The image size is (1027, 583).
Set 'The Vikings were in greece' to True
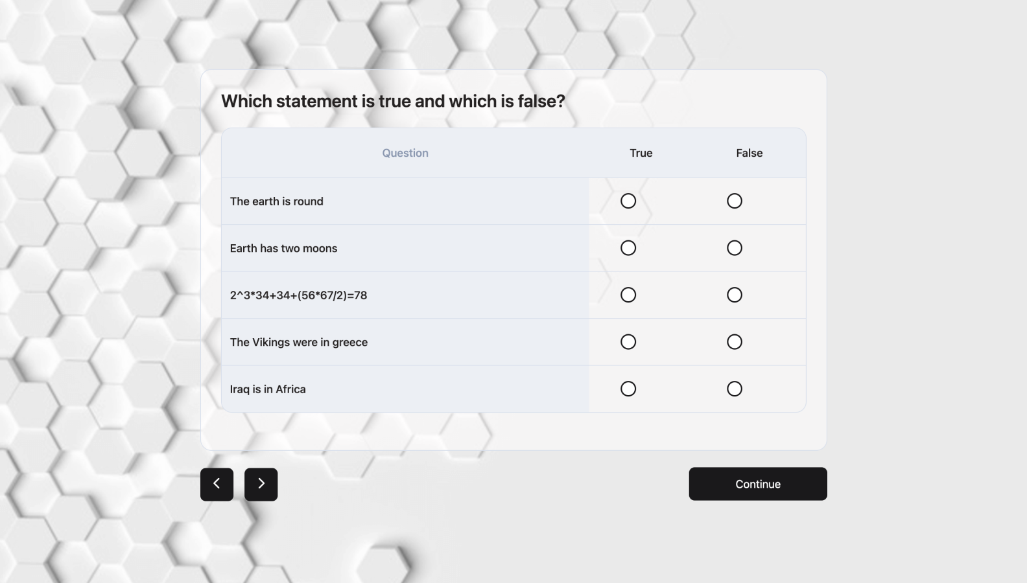click(628, 342)
